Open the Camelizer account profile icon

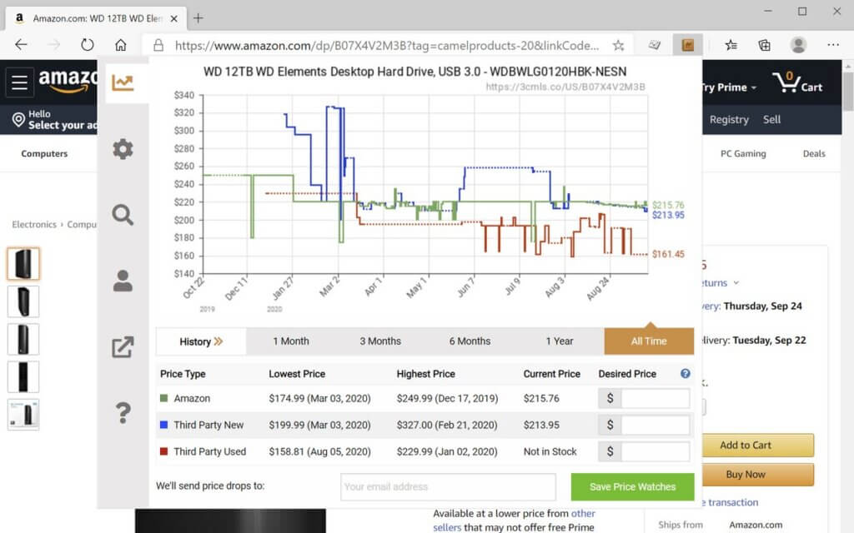click(123, 281)
